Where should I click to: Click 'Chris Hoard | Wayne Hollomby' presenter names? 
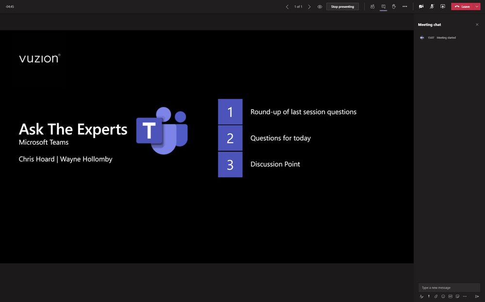(66, 159)
